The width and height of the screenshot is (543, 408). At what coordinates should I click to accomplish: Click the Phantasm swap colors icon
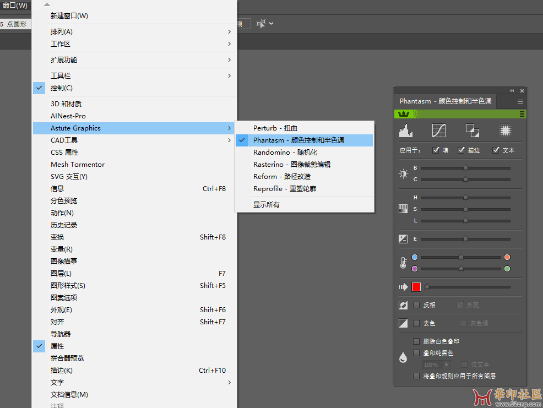pyautogui.click(x=472, y=130)
